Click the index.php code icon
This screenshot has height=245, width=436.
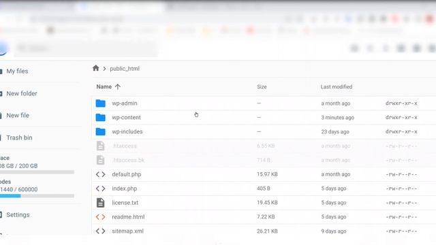point(100,189)
